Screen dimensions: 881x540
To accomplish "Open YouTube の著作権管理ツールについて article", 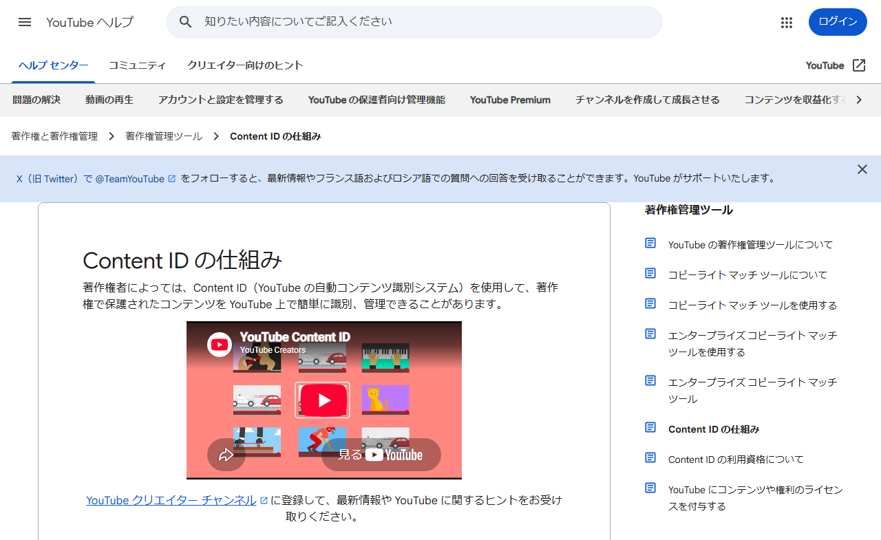I will point(750,244).
